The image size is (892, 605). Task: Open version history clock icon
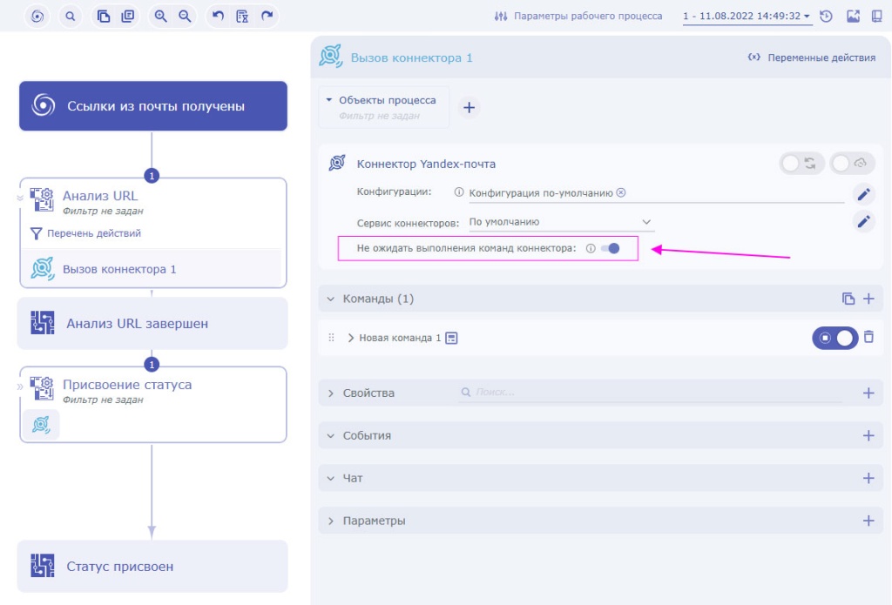click(x=826, y=16)
